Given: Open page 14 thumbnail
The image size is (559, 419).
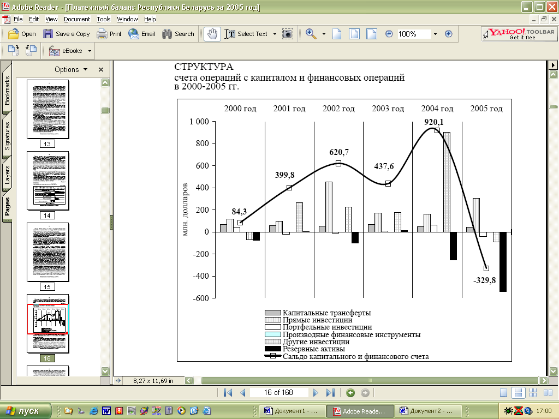Looking at the screenshot, I should pos(48,181).
